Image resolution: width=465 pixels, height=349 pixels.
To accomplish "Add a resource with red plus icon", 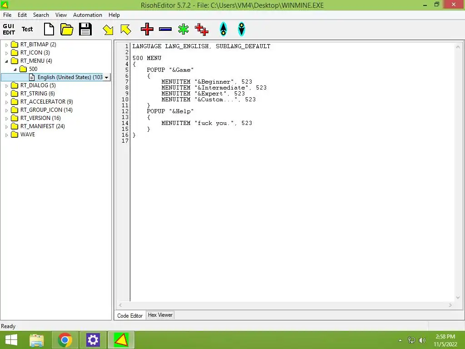I will (147, 30).
